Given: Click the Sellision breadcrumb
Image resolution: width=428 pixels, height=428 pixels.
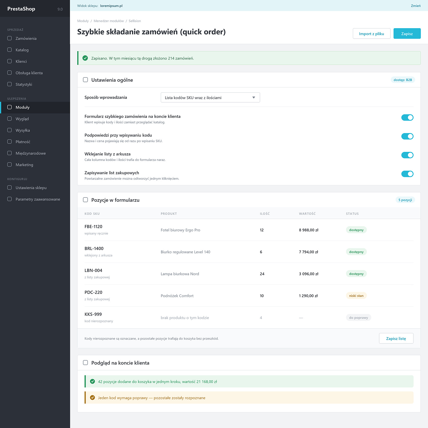Looking at the screenshot, I should tap(135, 21).
